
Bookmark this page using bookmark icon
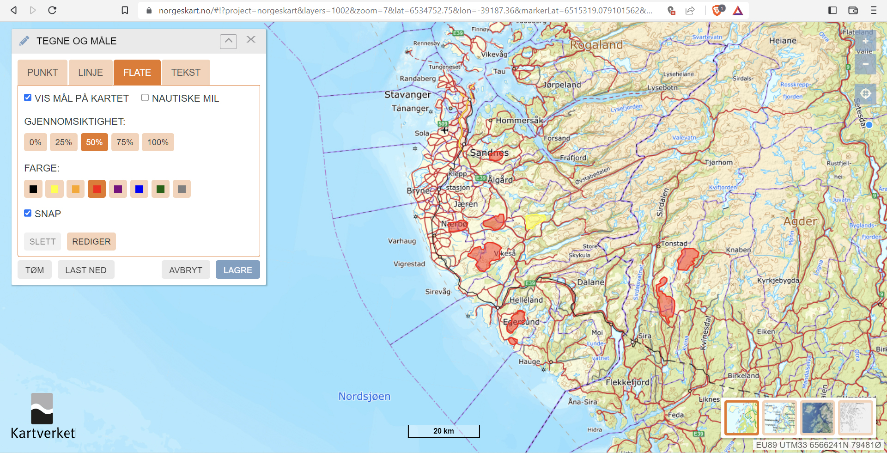tap(125, 10)
